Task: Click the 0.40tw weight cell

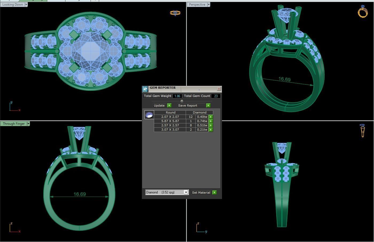Action: tap(202, 117)
